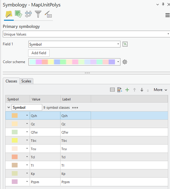Click the QTw light green swatch
The image size is (170, 189).
pyautogui.click(x=15, y=132)
